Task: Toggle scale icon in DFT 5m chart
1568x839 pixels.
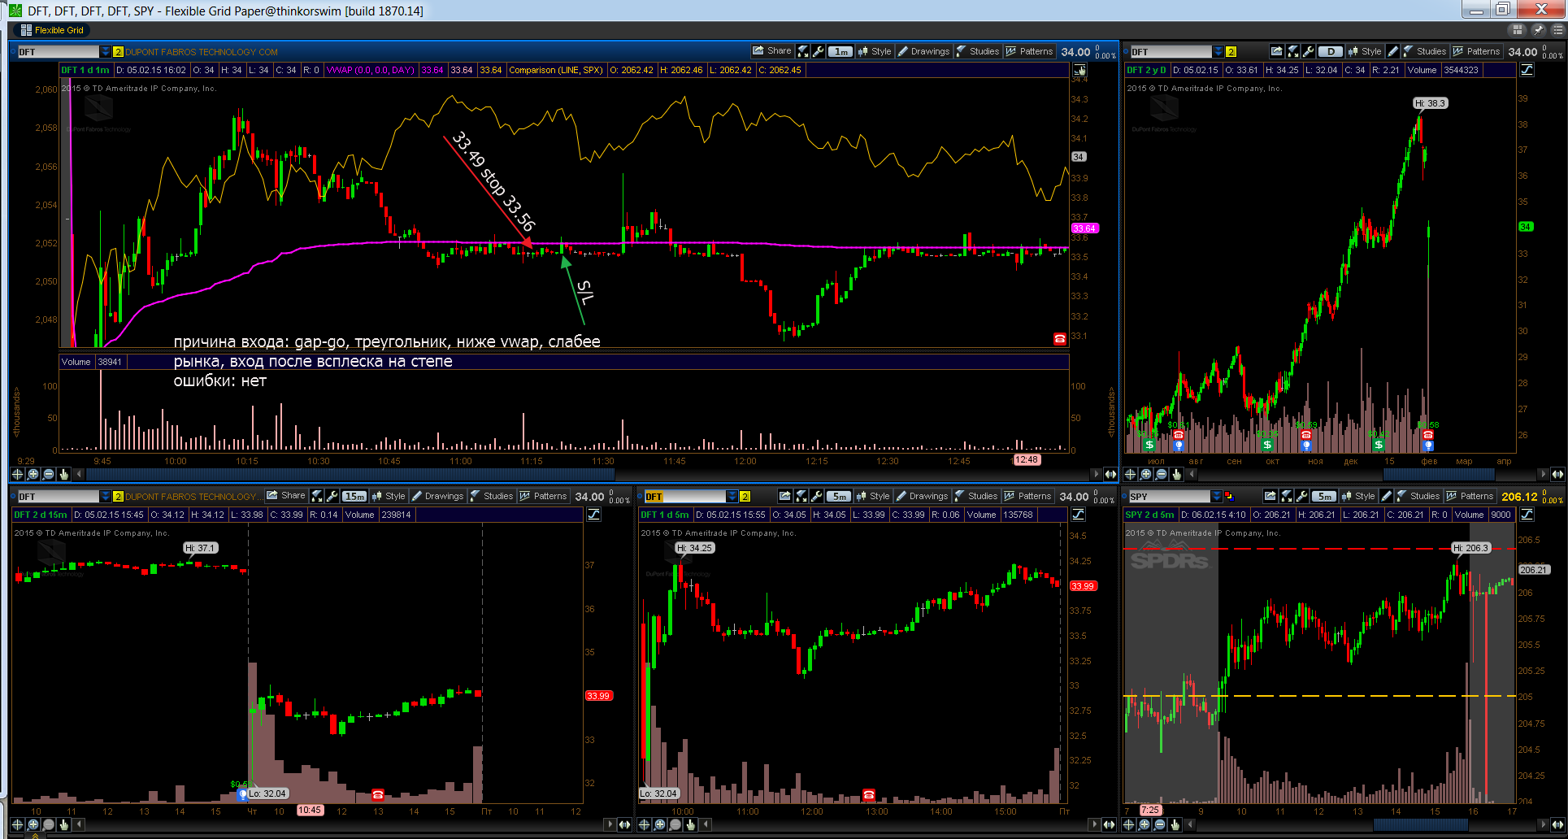Action: point(1078,515)
